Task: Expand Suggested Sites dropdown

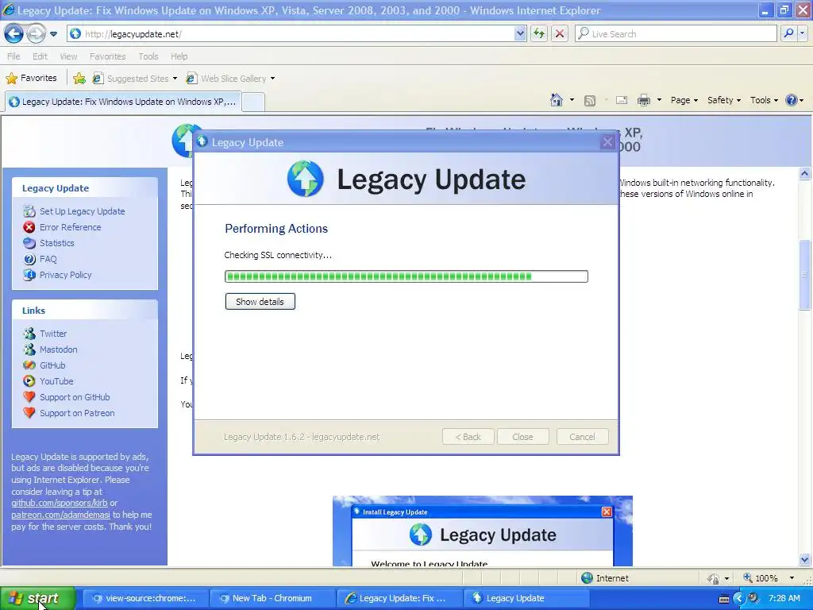Action: (x=175, y=79)
